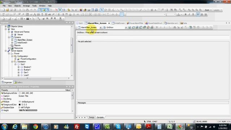Select Gen1 in the Organizer tree
The width and height of the screenshot is (231, 130).
[x=26, y=72]
